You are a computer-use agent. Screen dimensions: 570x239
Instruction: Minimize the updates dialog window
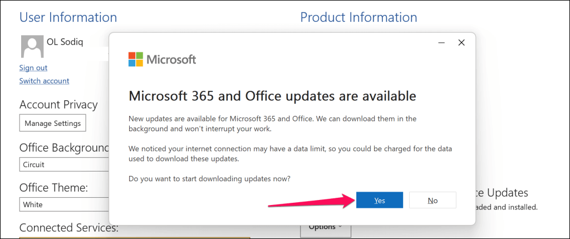[x=441, y=42]
